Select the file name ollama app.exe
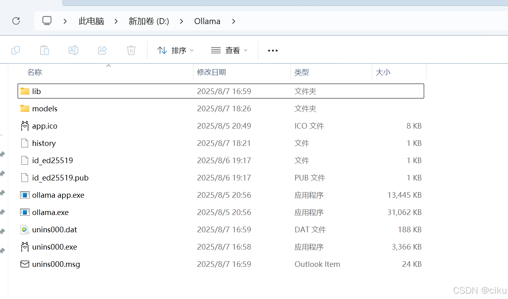The height and width of the screenshot is (299, 508). [58, 195]
